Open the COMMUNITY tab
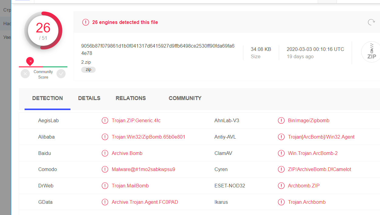Viewport: 380px width, 215px height. pyautogui.click(x=185, y=98)
